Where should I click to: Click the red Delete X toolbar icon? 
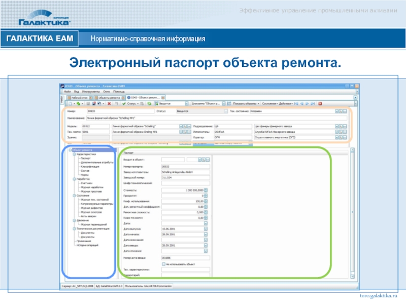click(x=110, y=103)
